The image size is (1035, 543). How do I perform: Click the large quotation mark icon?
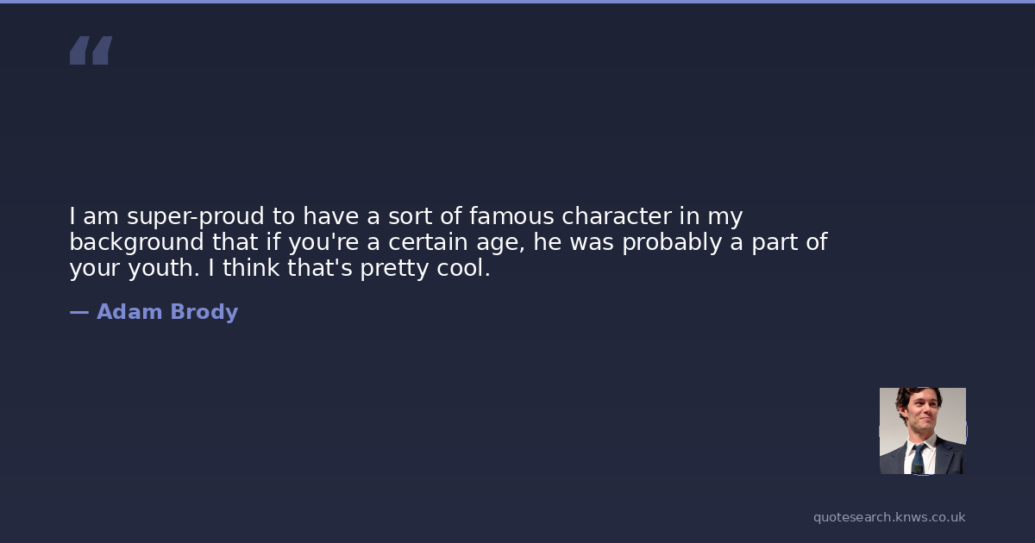coord(91,51)
